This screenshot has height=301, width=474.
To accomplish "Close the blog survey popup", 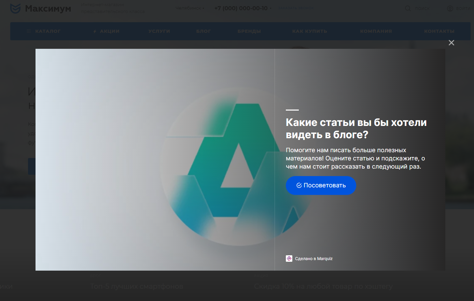I will (451, 43).
